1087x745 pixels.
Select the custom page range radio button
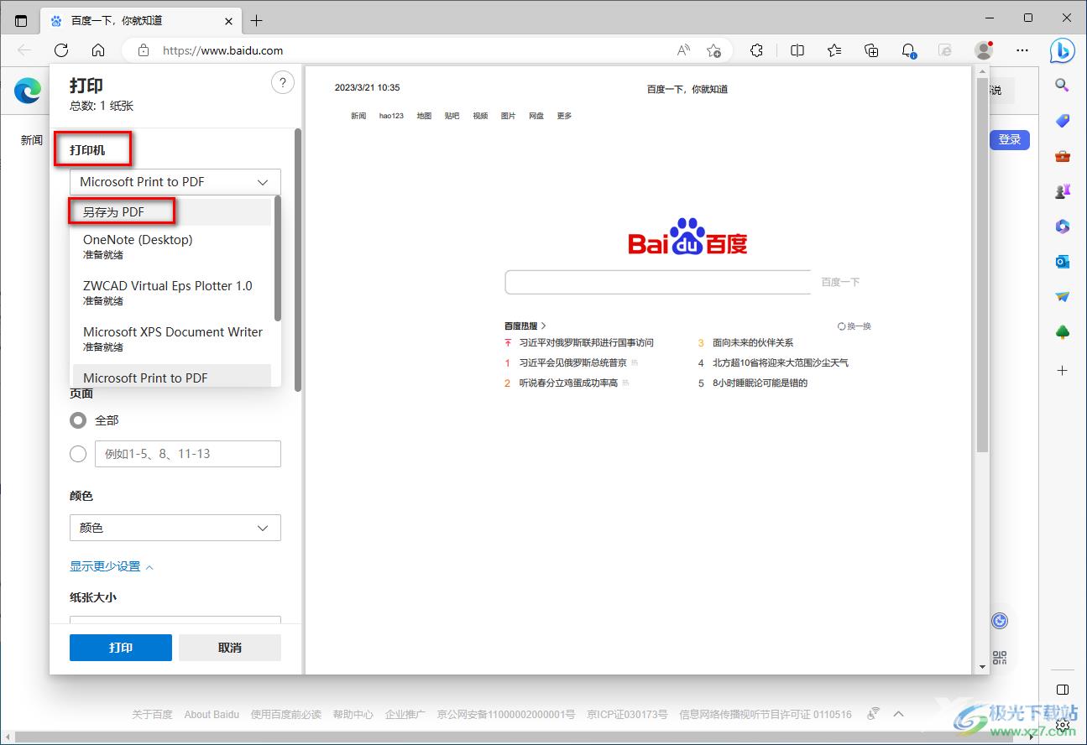click(x=78, y=454)
